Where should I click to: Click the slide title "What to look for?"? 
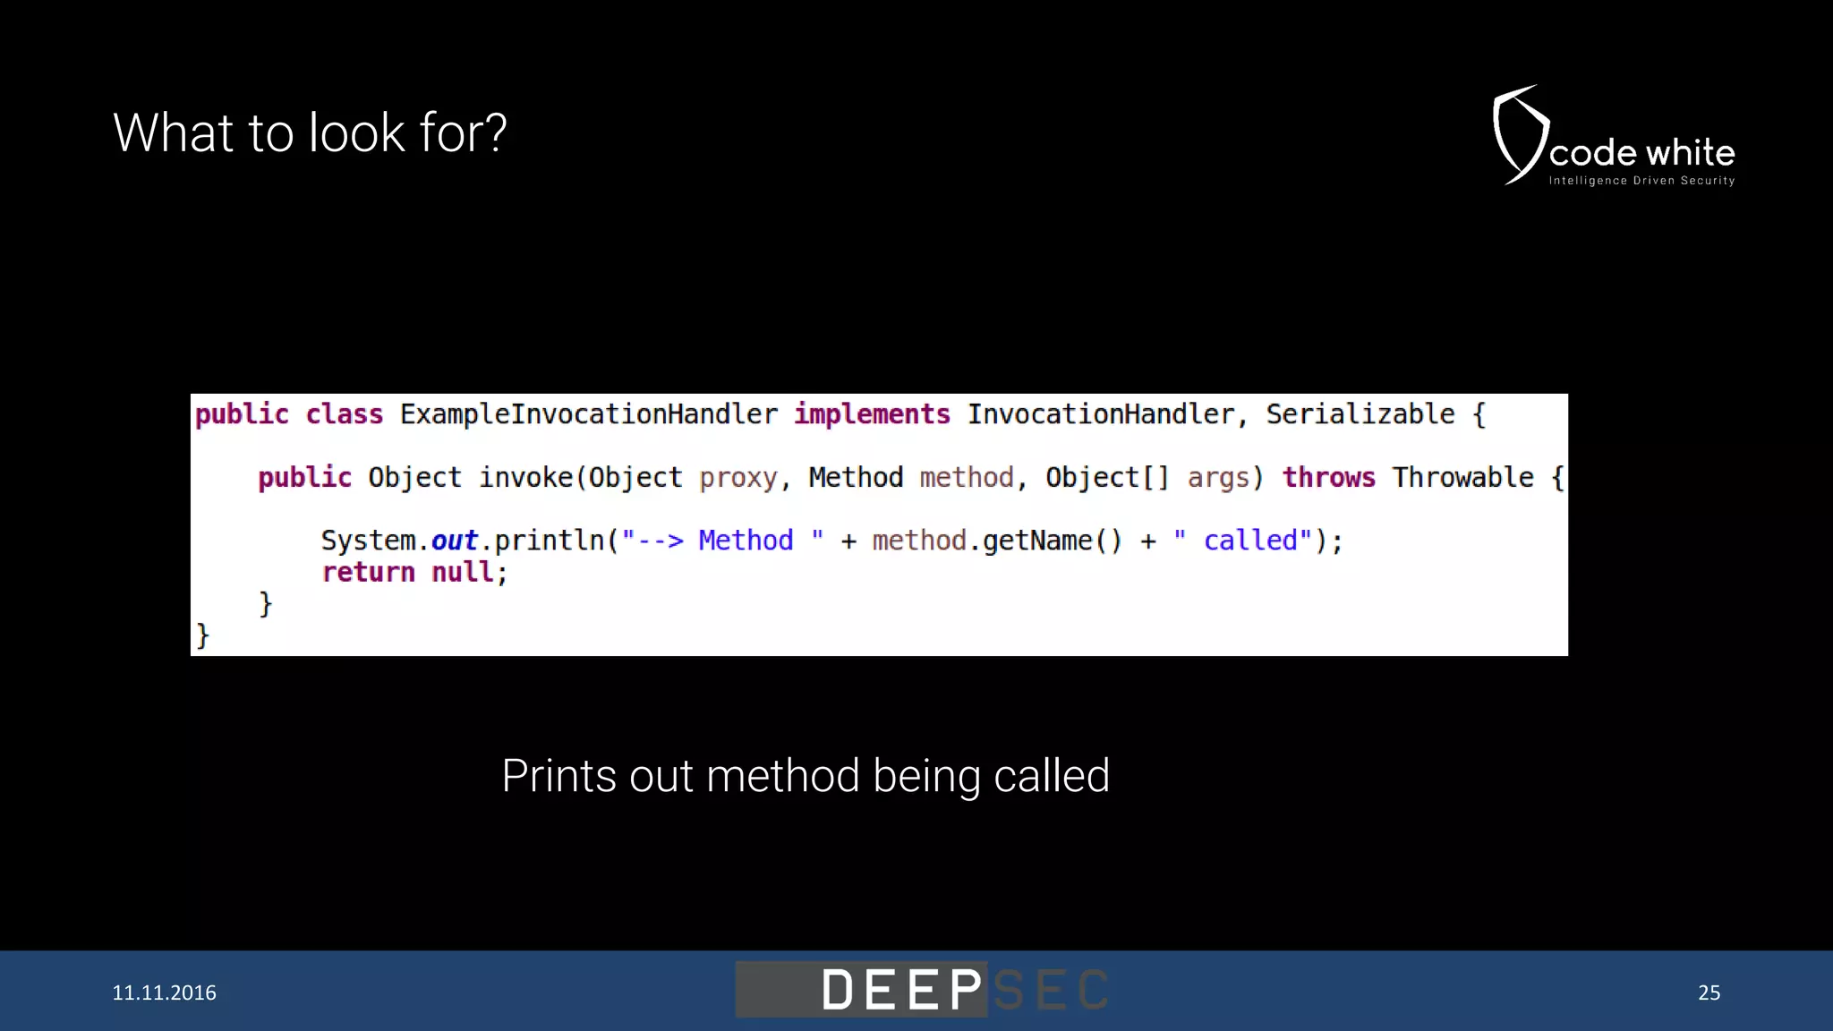(310, 133)
